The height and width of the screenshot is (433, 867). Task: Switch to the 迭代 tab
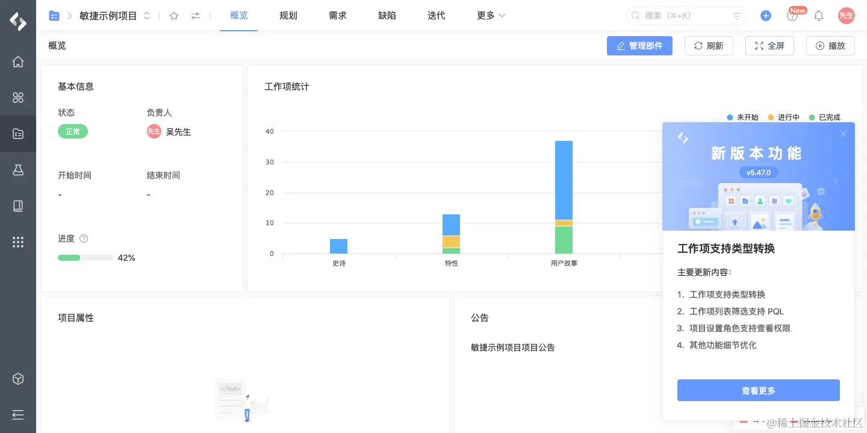coord(437,16)
